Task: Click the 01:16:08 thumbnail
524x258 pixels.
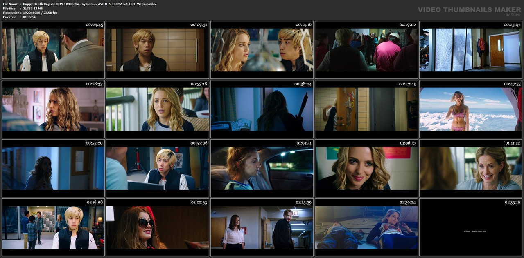Action: (53, 227)
